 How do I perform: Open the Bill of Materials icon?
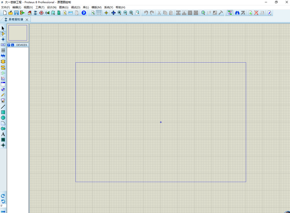tap(65, 13)
